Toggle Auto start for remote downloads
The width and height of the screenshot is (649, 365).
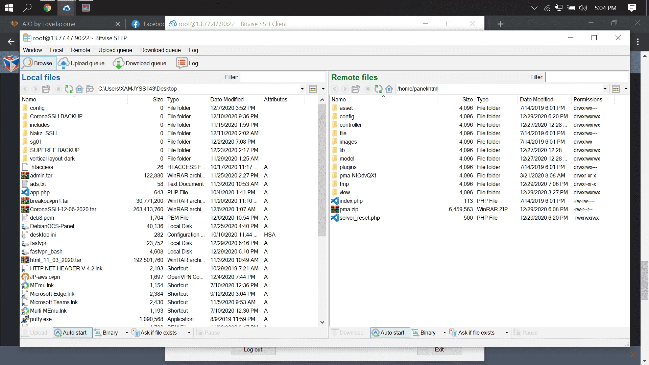(x=390, y=333)
